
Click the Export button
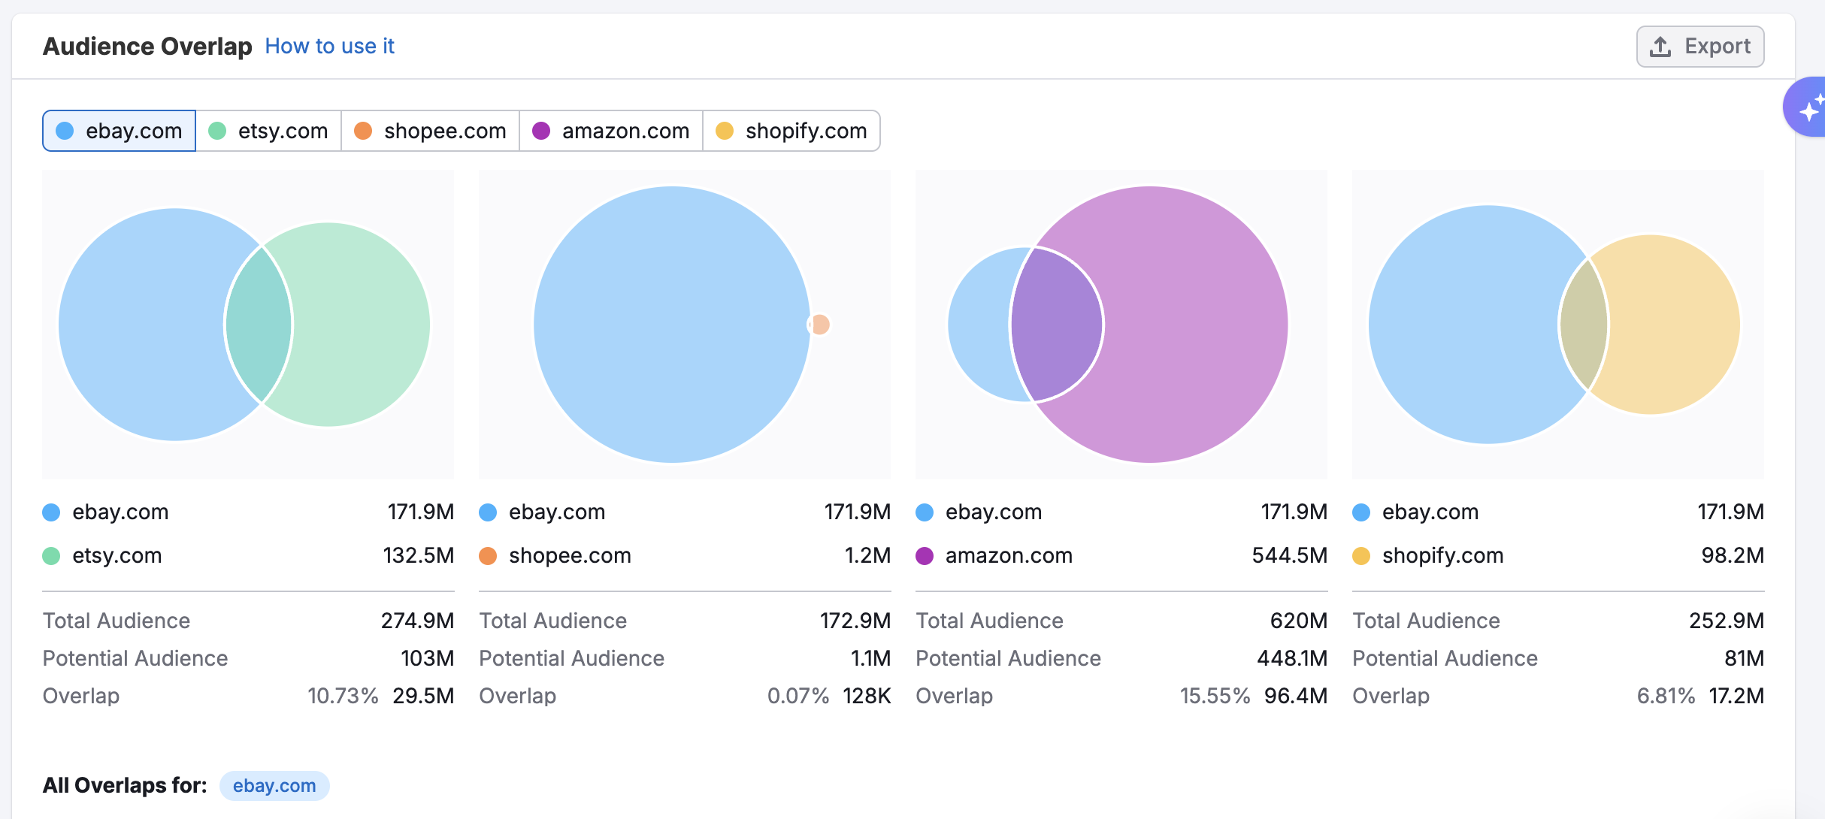(x=1699, y=46)
